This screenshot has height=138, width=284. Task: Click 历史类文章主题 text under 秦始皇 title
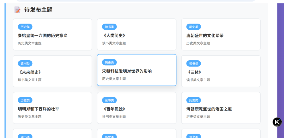[30, 43]
